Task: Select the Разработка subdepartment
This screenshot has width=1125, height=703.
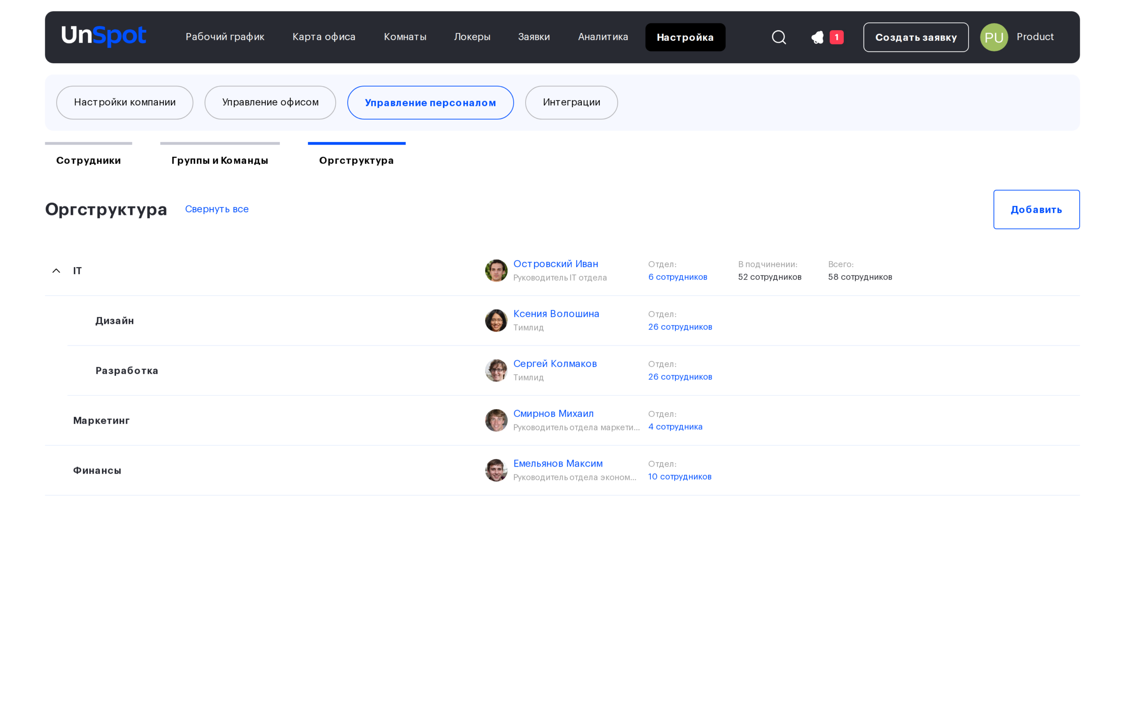Action: tap(127, 370)
